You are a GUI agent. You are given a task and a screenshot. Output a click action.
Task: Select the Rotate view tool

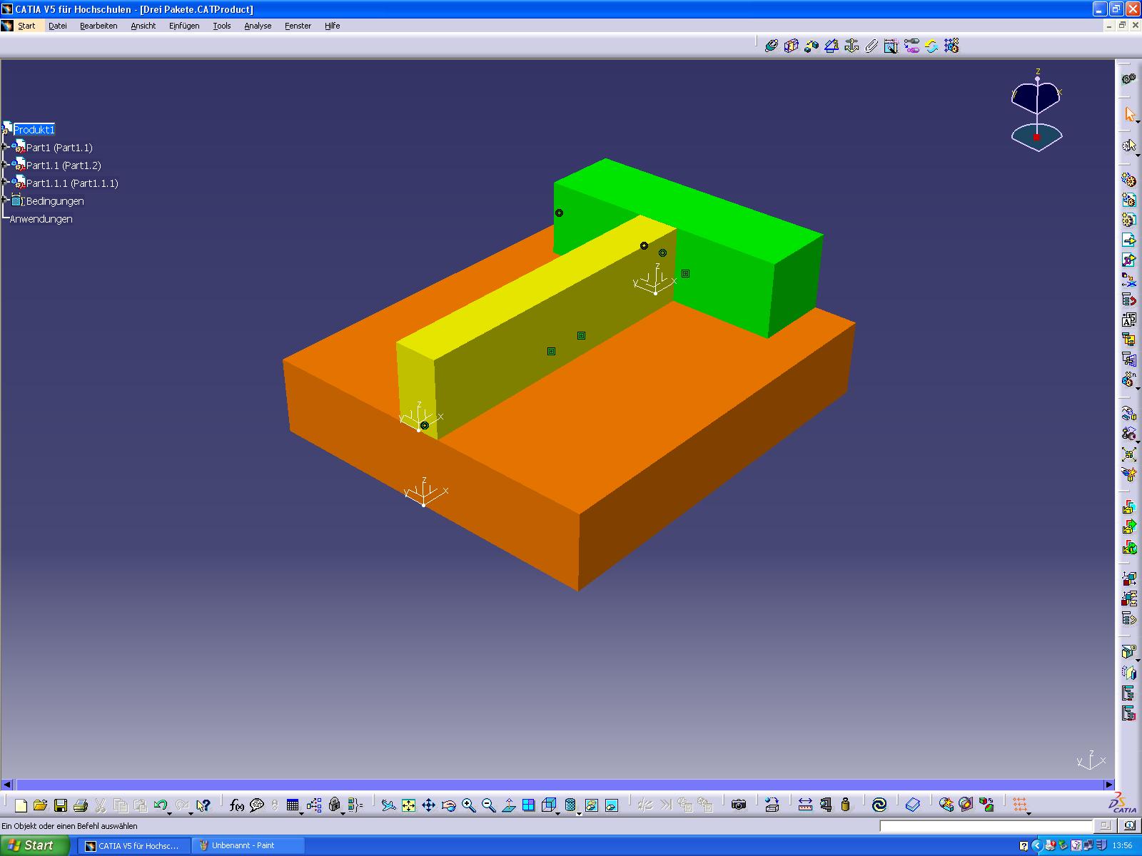(x=448, y=805)
